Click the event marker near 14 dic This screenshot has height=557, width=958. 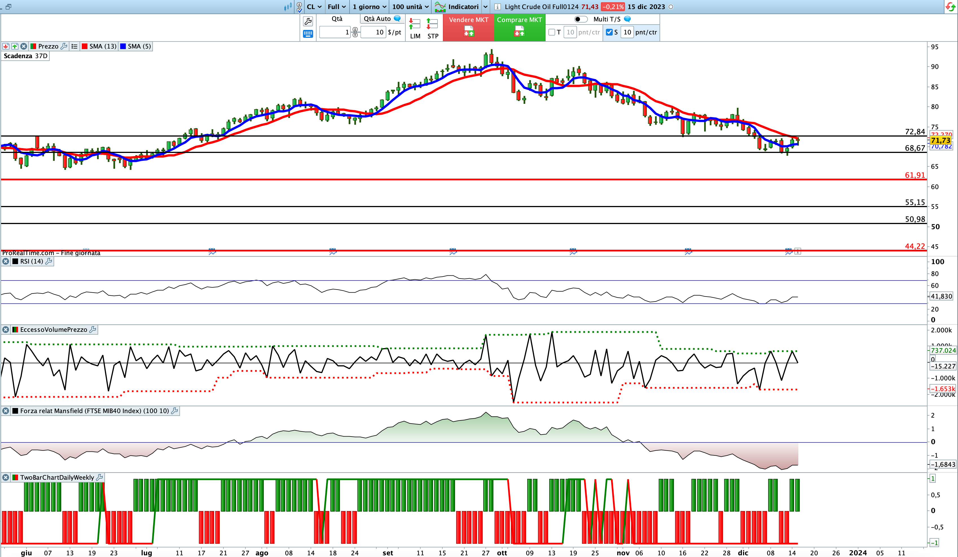tap(789, 251)
